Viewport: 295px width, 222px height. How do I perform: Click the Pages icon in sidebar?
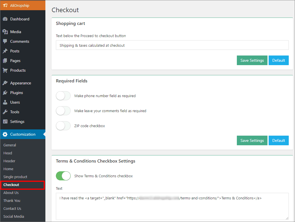click(5, 61)
